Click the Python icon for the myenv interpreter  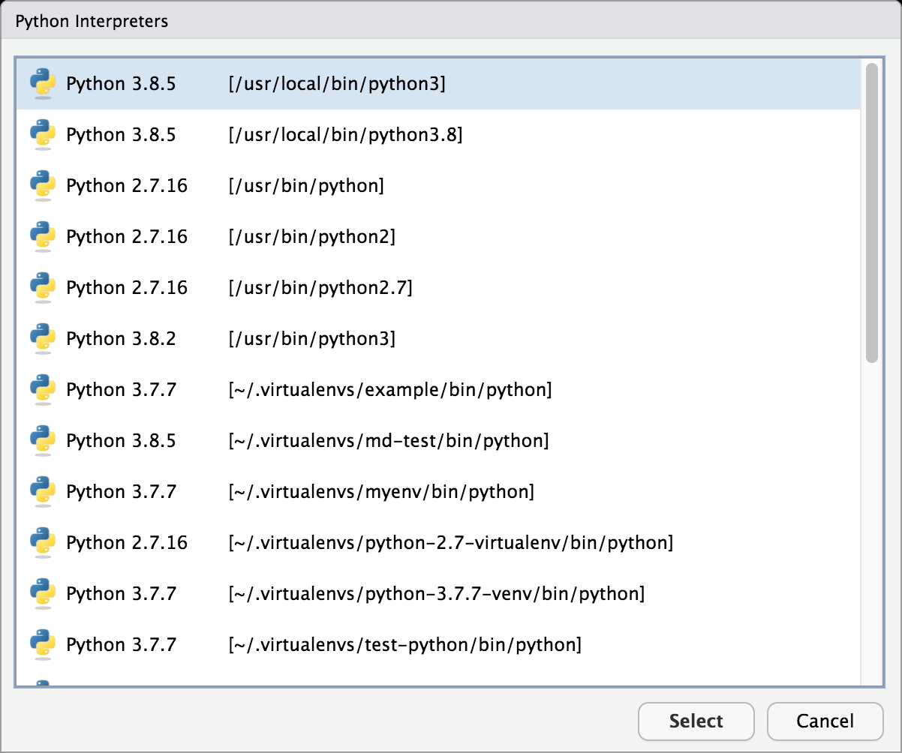pos(43,491)
